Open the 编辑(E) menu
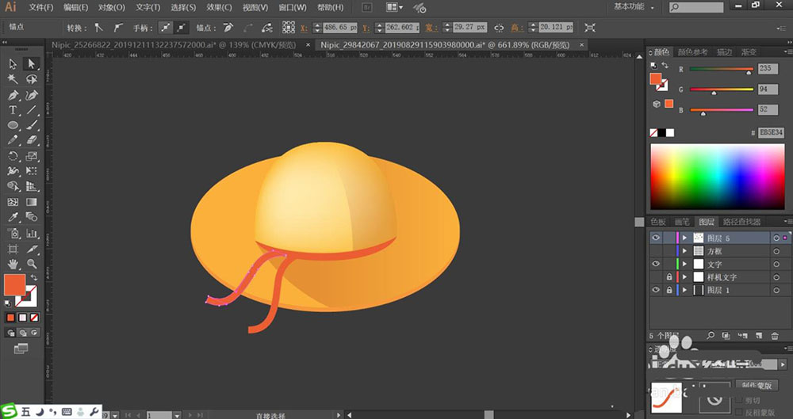This screenshot has height=419, width=793. click(76, 8)
